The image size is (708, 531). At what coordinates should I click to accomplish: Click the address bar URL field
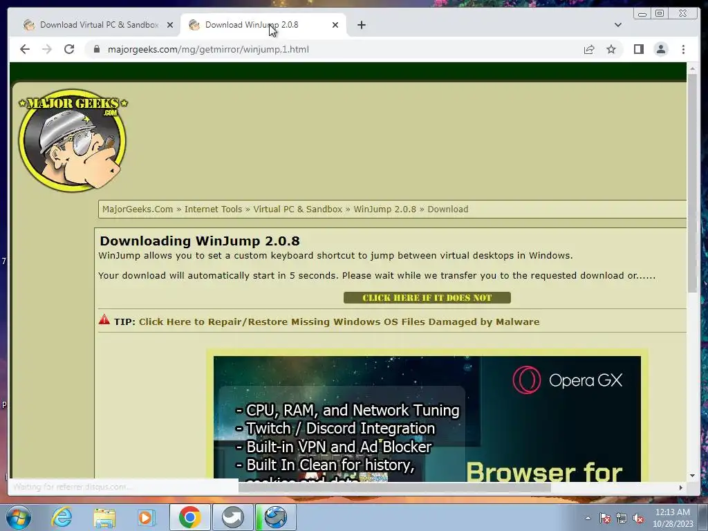pos(334,49)
